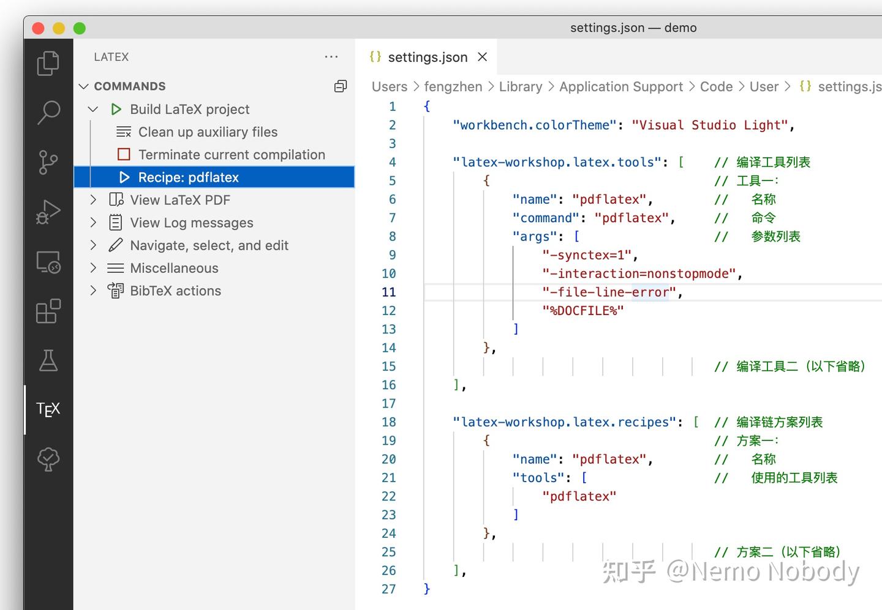Click the play icon beside Build LaTeX project
This screenshot has width=882, height=610.
(x=116, y=109)
